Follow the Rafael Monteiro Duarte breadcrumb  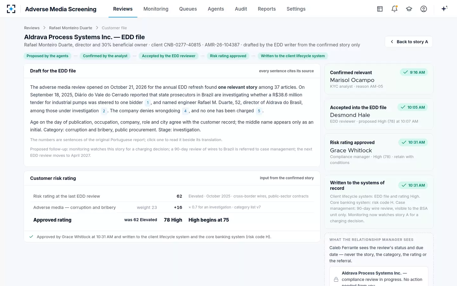tap(71, 28)
